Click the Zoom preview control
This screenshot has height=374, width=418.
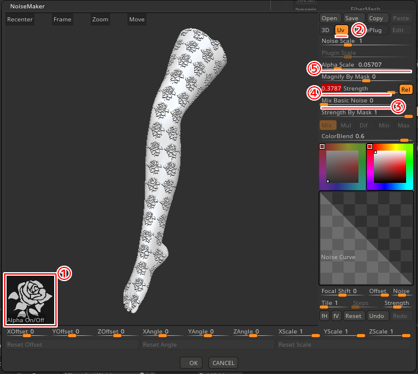click(100, 20)
